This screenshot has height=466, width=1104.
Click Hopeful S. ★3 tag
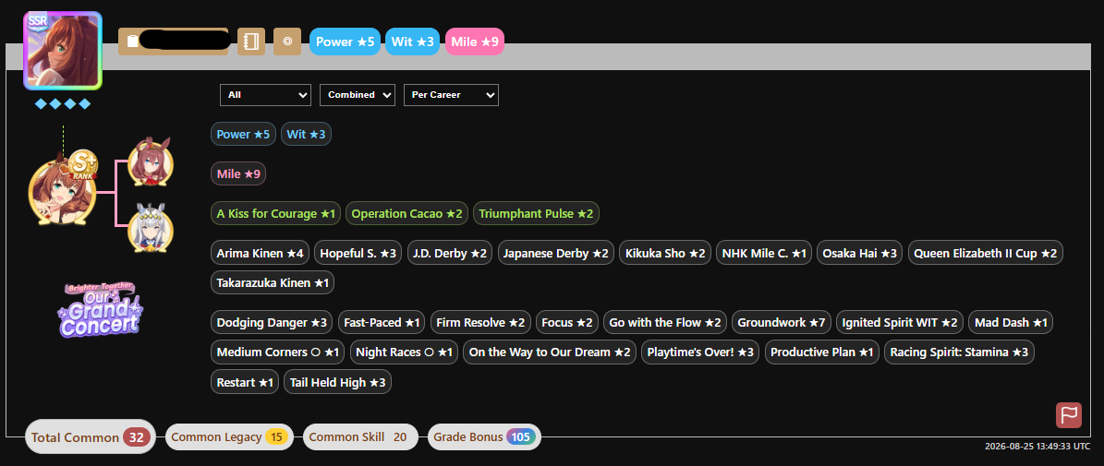click(358, 253)
